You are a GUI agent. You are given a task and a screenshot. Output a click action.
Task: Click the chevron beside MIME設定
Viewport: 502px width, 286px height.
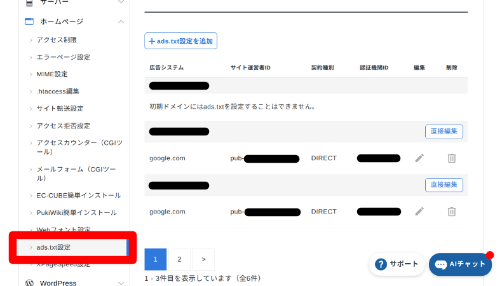(31, 74)
